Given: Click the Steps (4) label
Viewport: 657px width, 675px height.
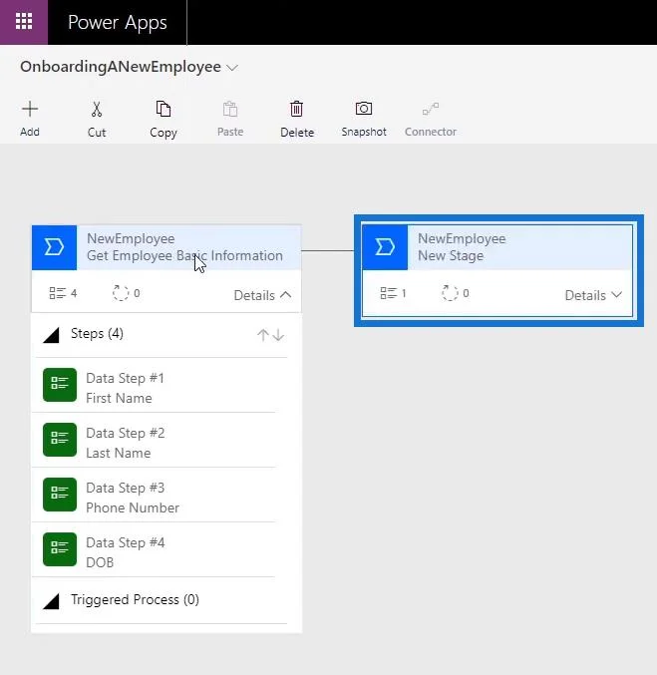Looking at the screenshot, I should (97, 334).
